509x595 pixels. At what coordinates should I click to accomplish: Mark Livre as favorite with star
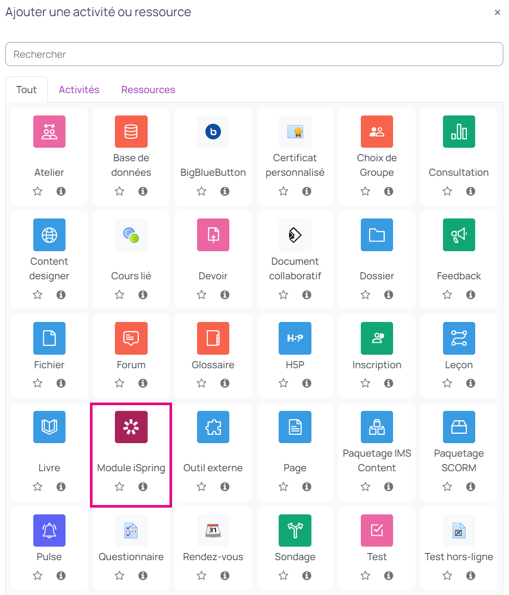tap(37, 487)
